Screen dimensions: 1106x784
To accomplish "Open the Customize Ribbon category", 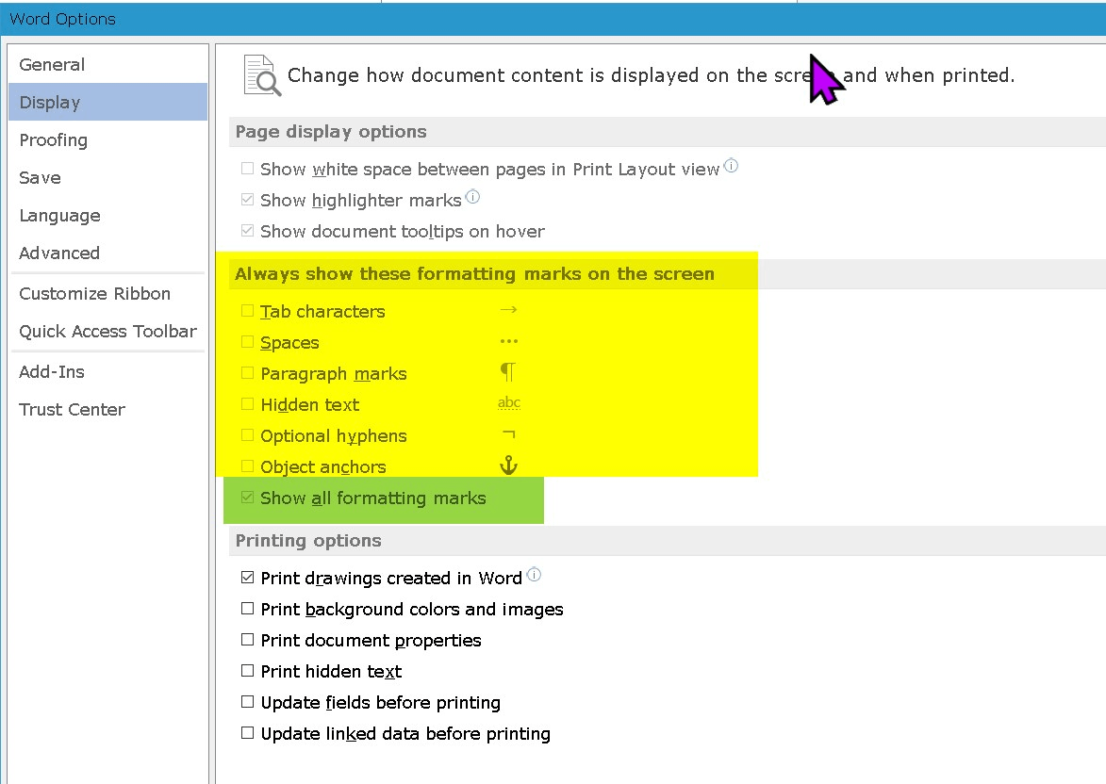I will (x=107, y=293).
